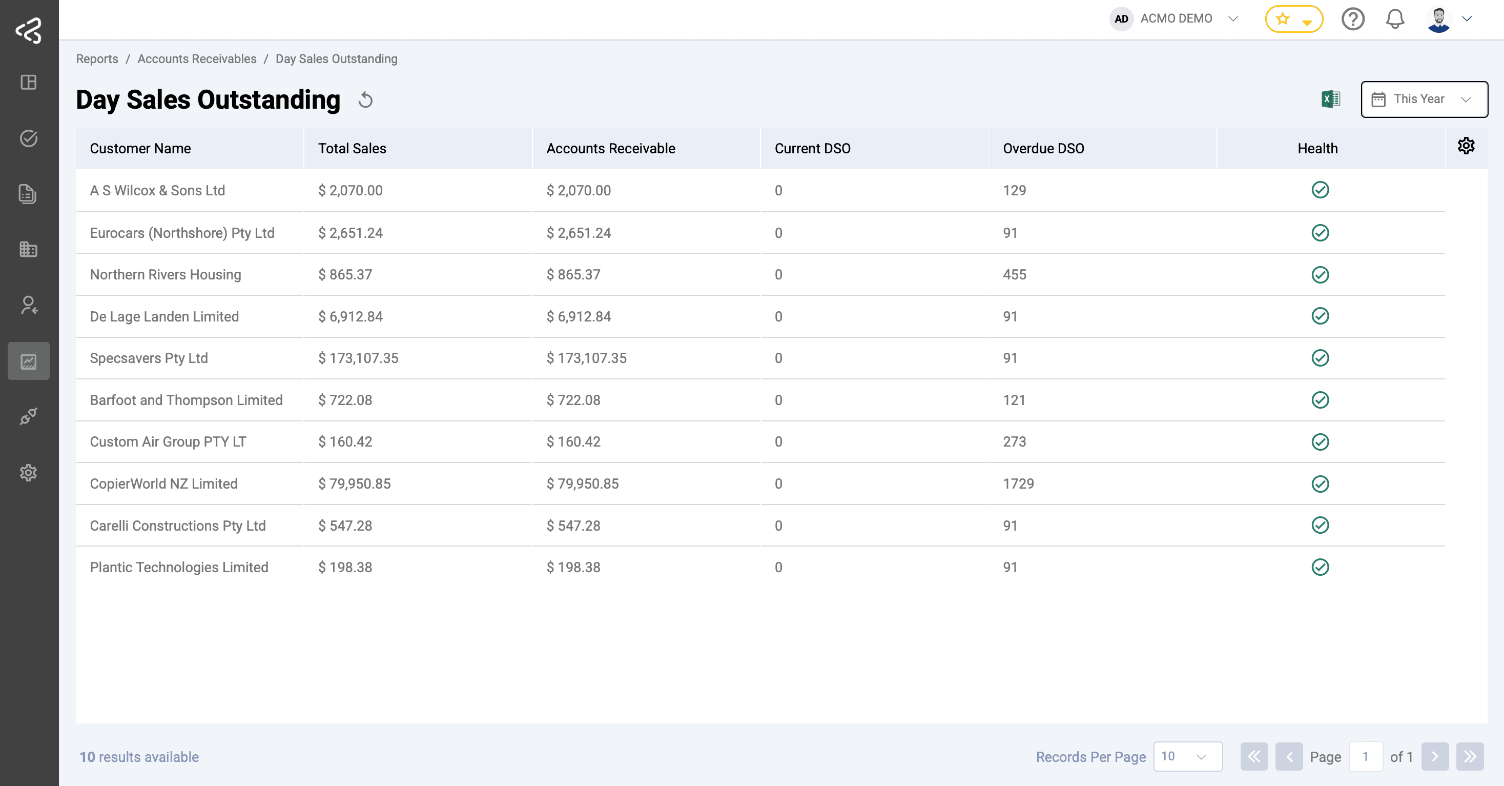Screen dimensions: 1504x786
Task: Go to Reports via the breadcrumb
Action: coord(97,58)
